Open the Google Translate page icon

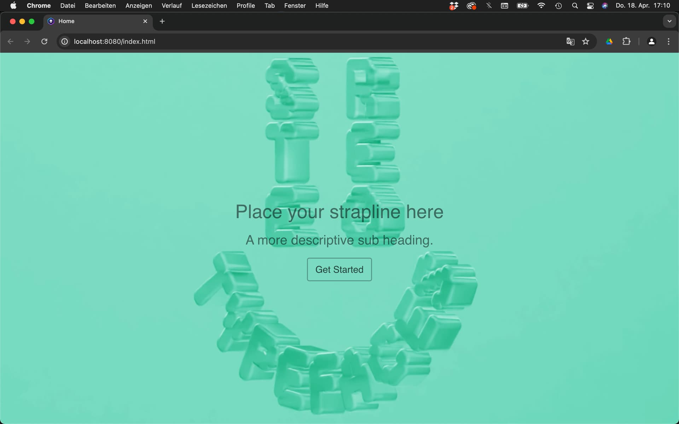tap(570, 41)
